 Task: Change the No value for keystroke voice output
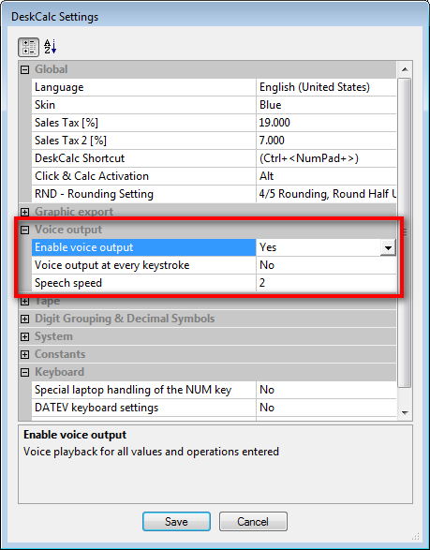(x=327, y=265)
